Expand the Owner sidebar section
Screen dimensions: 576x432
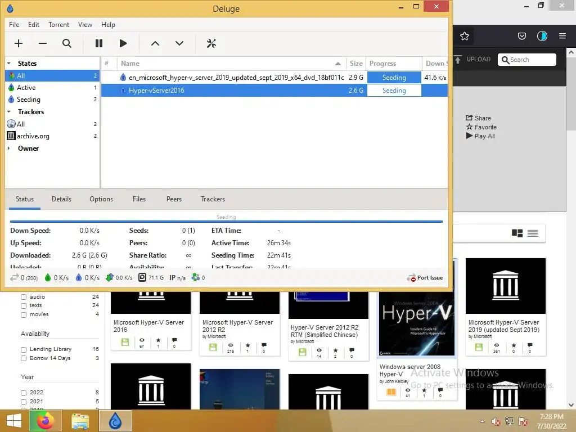point(9,148)
